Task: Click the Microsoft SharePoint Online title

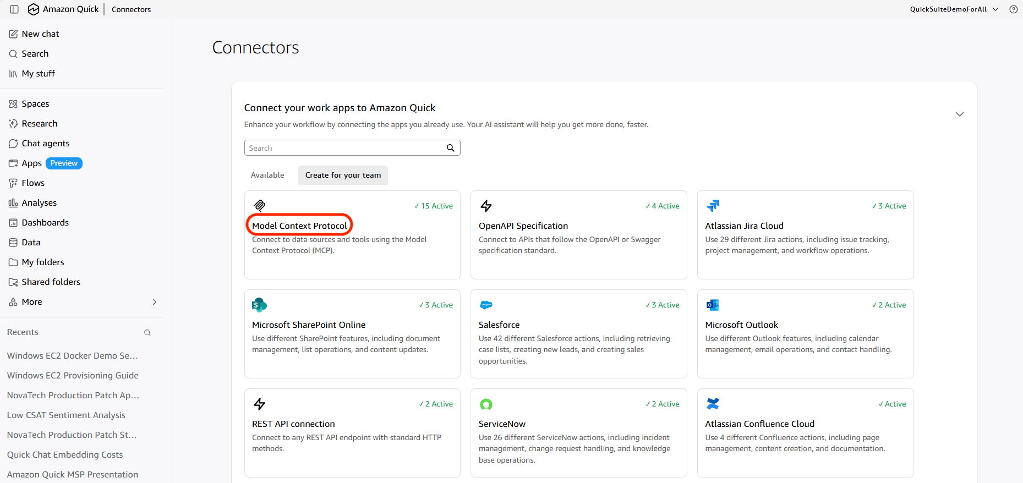Action: tap(309, 325)
